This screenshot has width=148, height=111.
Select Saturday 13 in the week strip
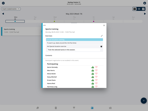click(x=113, y=21)
